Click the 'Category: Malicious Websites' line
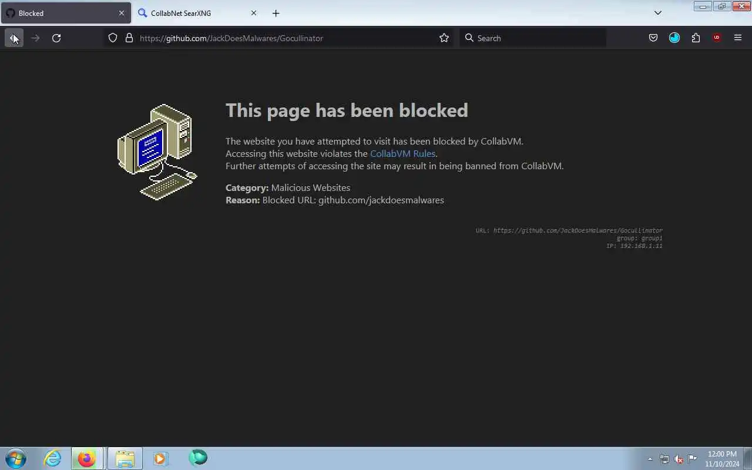 [x=288, y=188]
